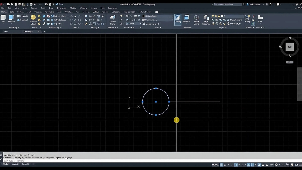
Task: Open the Format menu
Action: 34,8
